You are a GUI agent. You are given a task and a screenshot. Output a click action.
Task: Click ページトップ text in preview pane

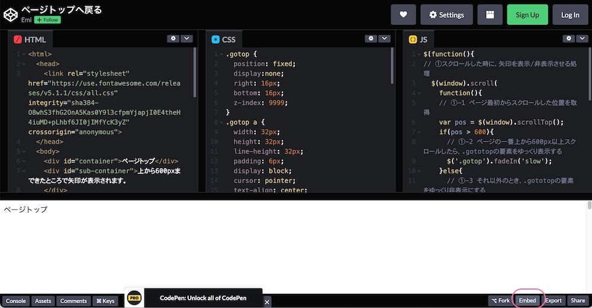[25, 209]
